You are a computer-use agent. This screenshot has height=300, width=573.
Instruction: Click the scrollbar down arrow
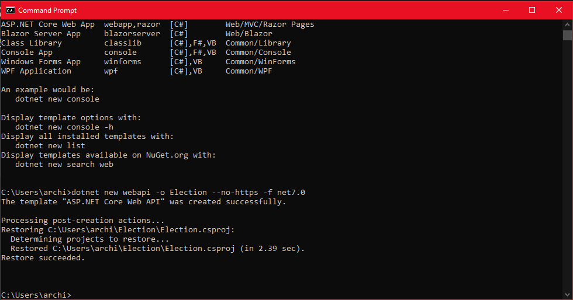coord(567,295)
